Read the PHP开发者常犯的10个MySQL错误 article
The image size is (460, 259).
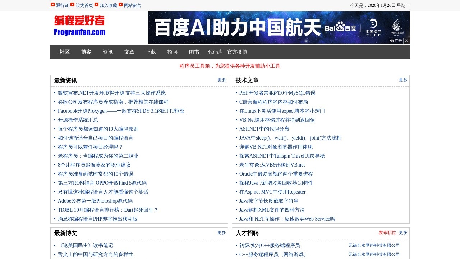tap(277, 93)
